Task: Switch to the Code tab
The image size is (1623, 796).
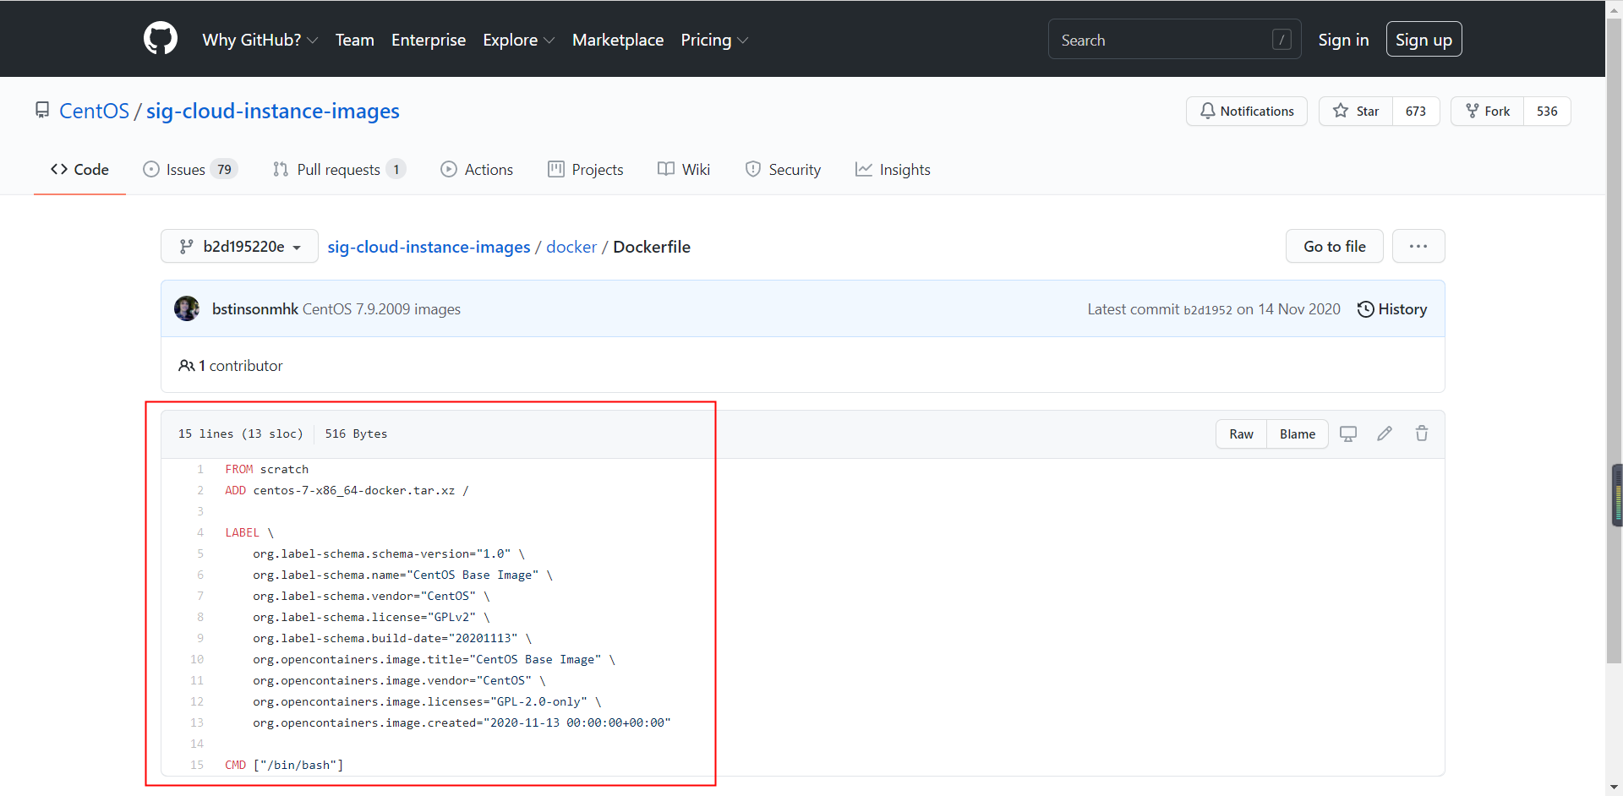Action: pos(79,169)
